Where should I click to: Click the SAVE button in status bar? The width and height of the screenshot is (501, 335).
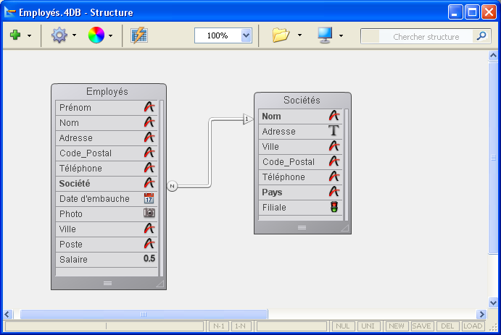(422, 326)
